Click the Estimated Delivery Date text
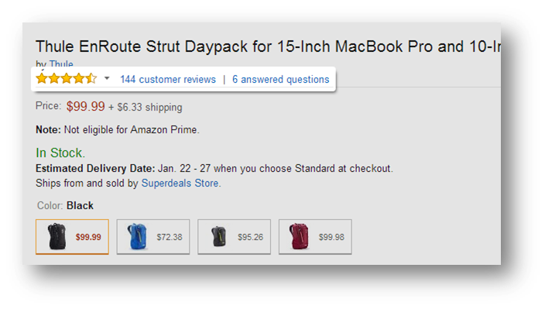This screenshot has height=309, width=545. point(95,169)
